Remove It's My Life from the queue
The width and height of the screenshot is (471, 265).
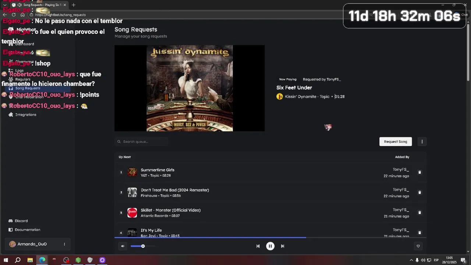tap(419, 233)
